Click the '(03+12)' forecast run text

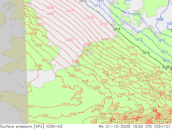click(x=162, y=126)
